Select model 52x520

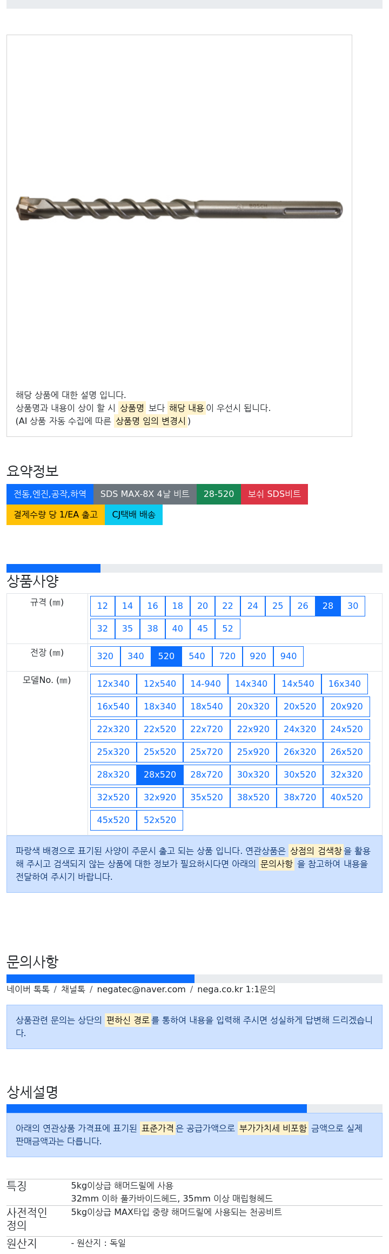pos(160,820)
